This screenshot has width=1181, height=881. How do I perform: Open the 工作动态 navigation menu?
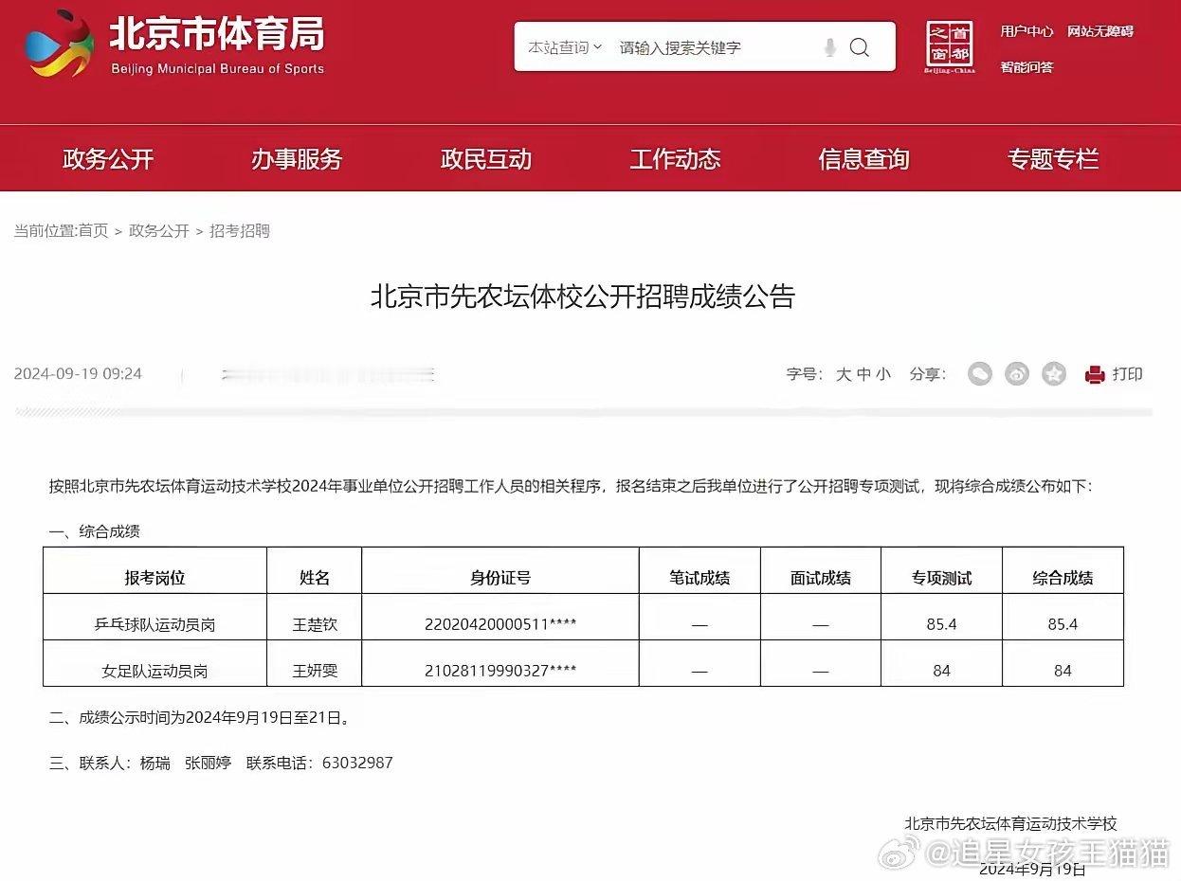675,159
